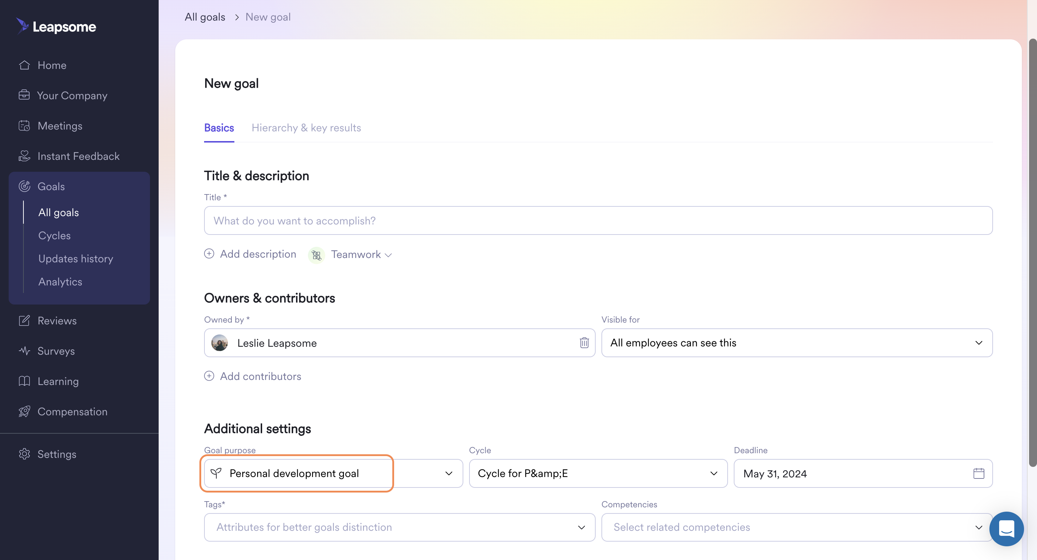The image size is (1037, 560).
Task: Open the chat support bubble
Action: point(1006,529)
